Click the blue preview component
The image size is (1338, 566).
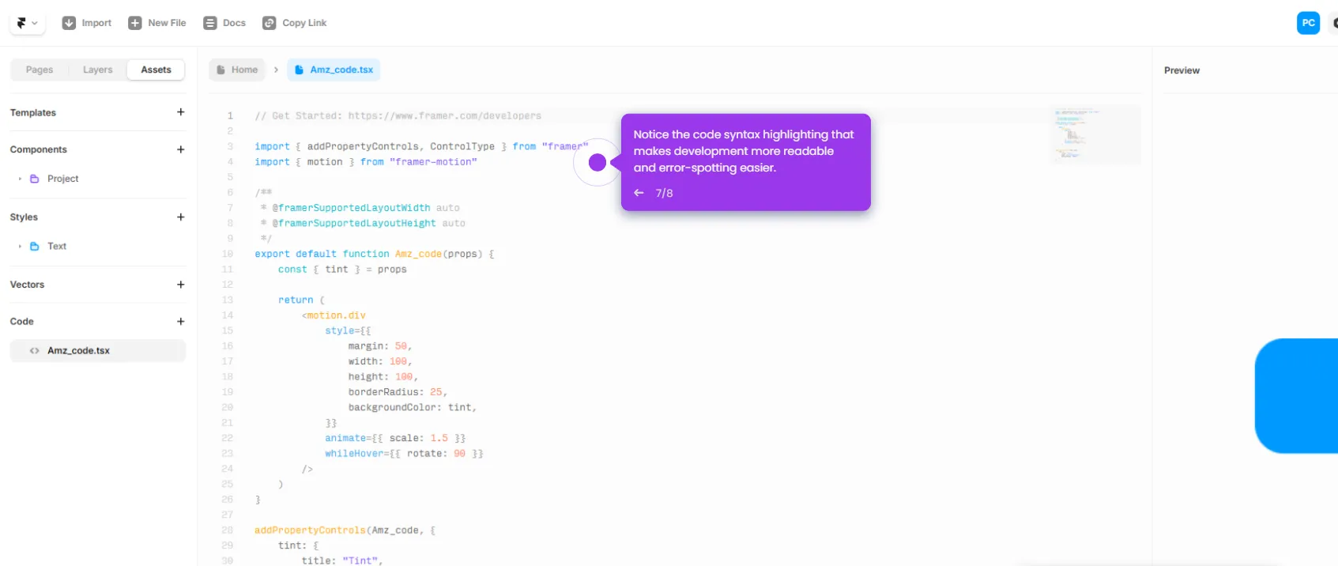[x=1296, y=396]
